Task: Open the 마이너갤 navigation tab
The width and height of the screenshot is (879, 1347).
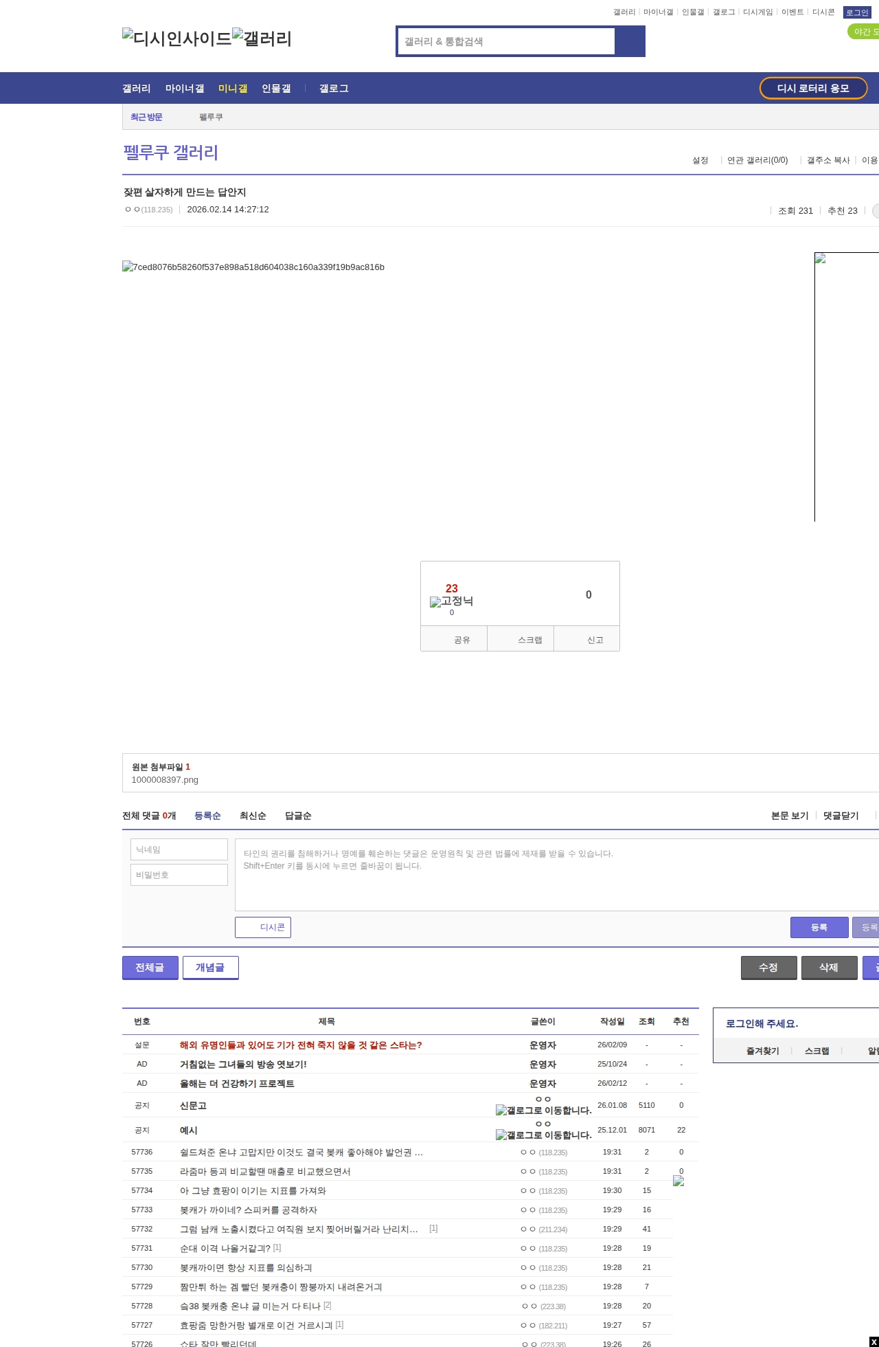Action: (x=185, y=89)
